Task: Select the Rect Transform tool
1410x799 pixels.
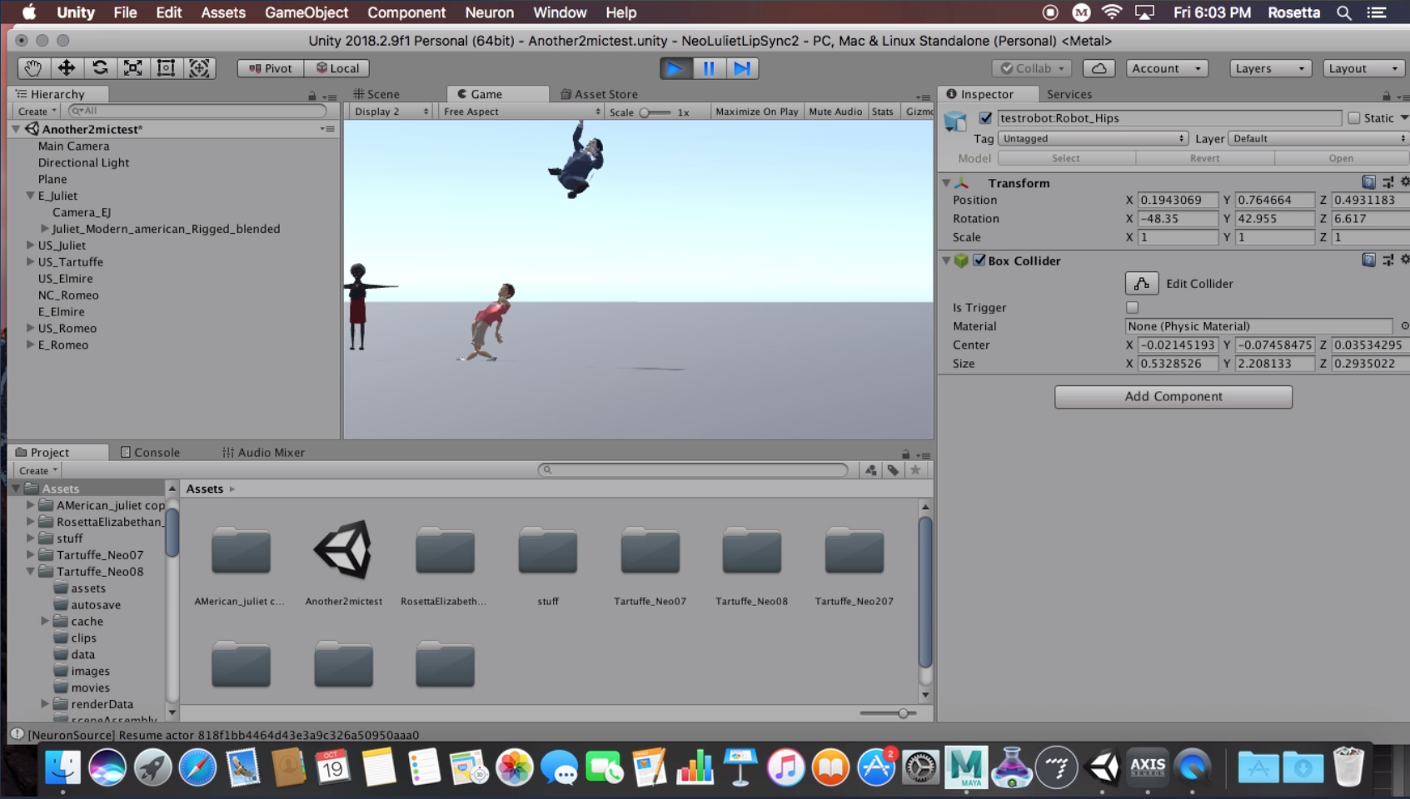Action: (x=166, y=68)
